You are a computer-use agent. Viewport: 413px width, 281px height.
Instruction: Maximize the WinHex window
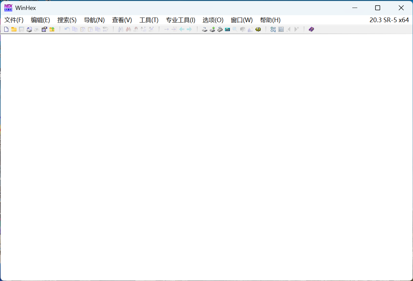coord(378,8)
